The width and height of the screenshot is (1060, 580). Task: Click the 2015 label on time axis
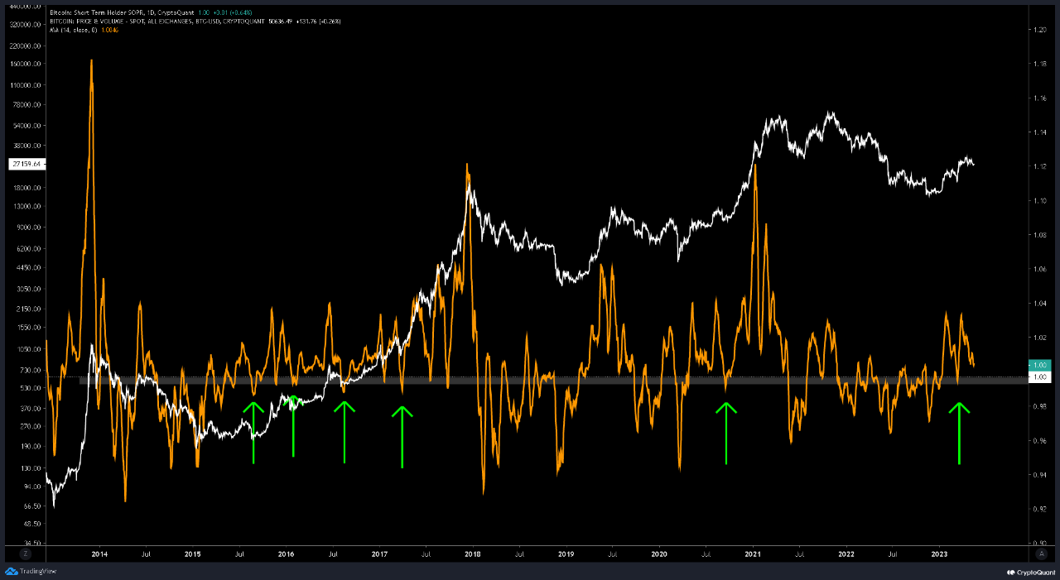tap(192, 553)
